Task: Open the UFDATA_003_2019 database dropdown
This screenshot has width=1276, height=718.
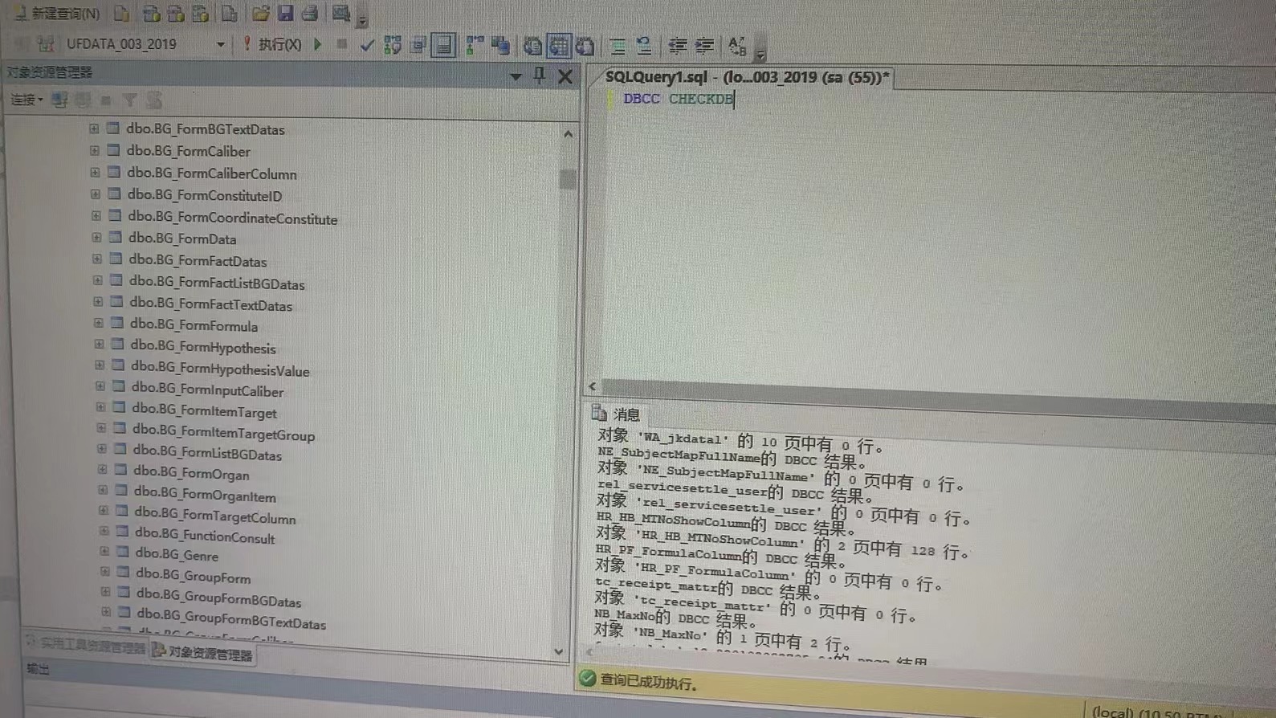Action: point(220,44)
